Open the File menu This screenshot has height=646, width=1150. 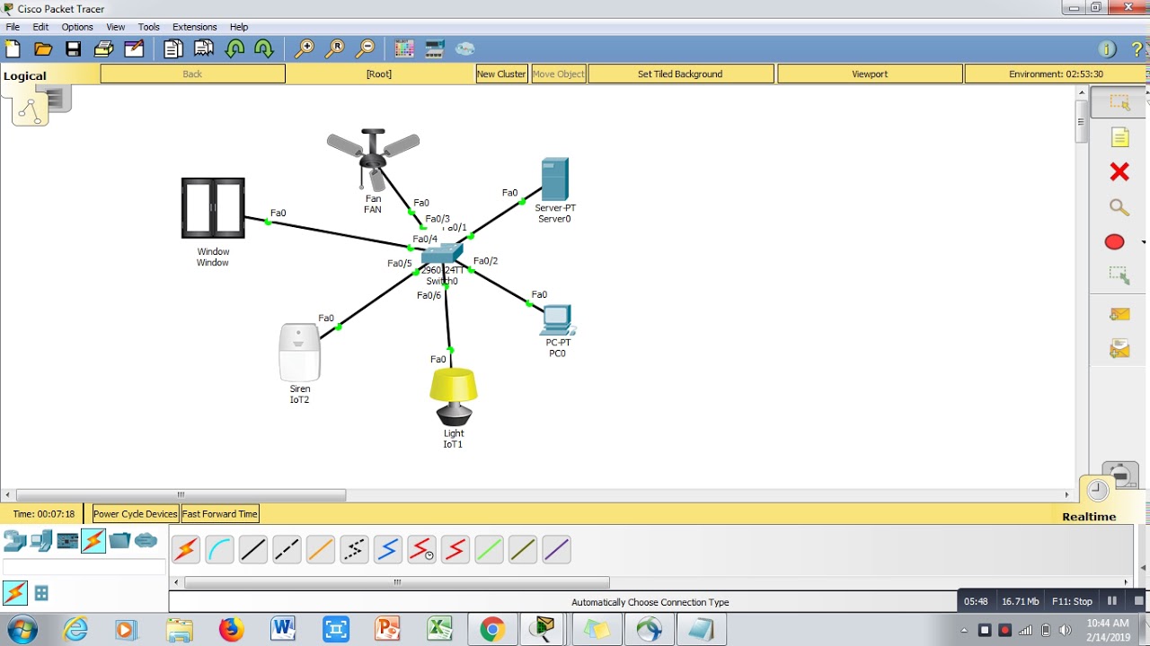click(13, 27)
